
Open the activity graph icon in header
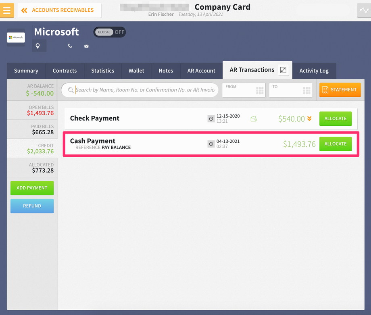tap(364, 10)
